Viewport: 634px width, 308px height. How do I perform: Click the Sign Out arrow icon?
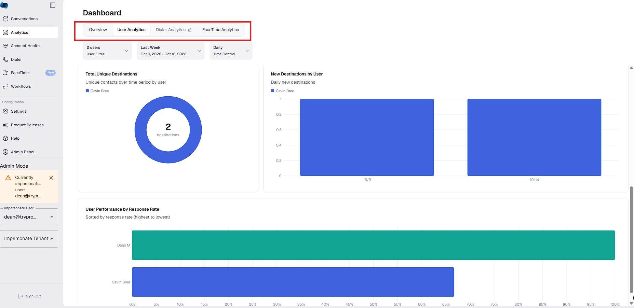pos(20,296)
